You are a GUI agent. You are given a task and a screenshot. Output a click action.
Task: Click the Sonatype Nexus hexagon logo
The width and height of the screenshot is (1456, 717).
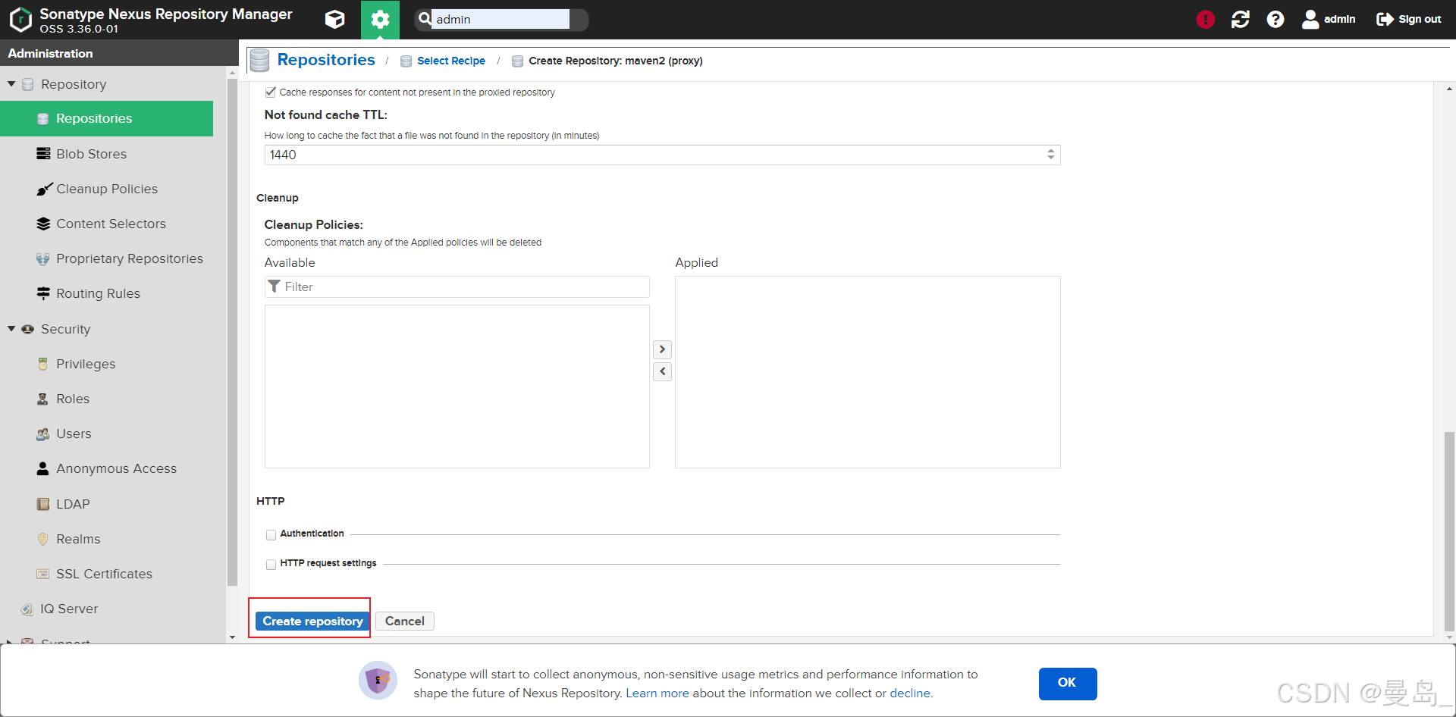(x=20, y=20)
